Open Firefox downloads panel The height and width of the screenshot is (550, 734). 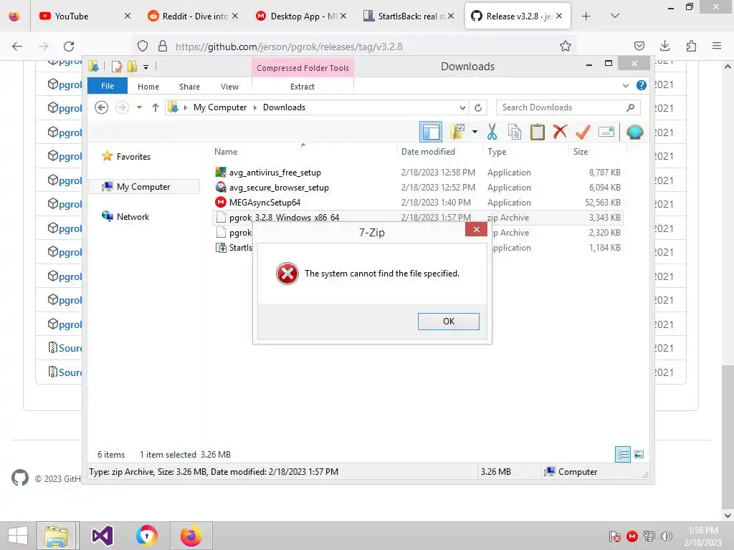pos(664,46)
